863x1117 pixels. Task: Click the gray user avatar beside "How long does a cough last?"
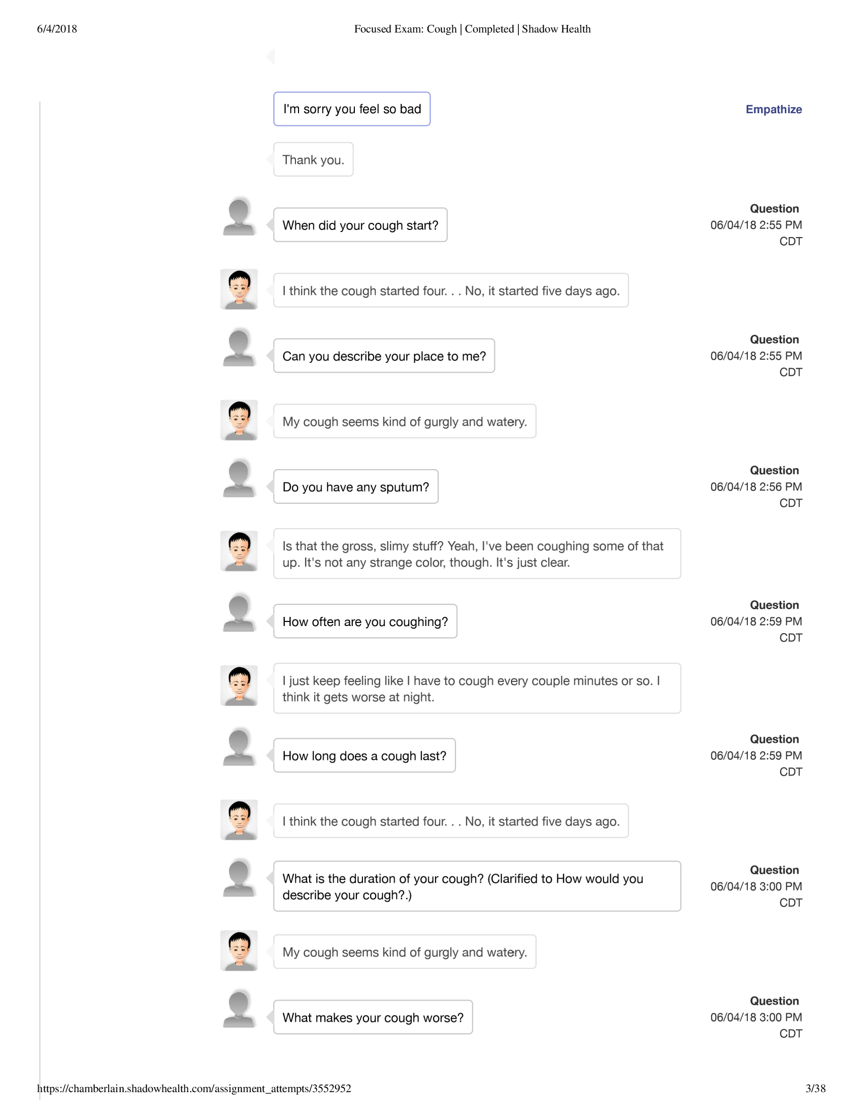[239, 748]
